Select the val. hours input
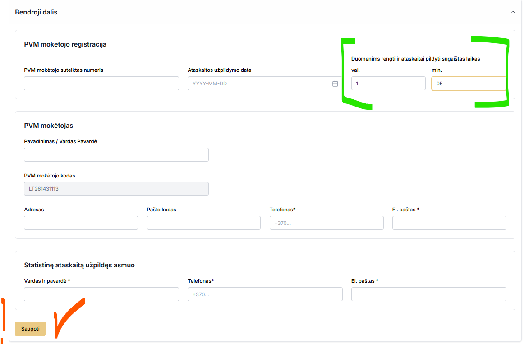Image resolution: width=529 pixels, height=345 pixels. tap(388, 84)
